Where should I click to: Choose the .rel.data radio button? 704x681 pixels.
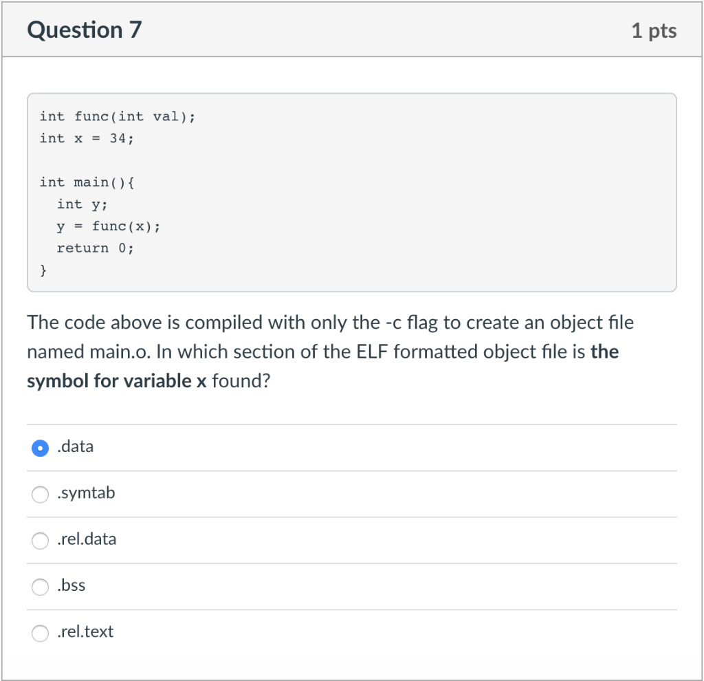pyautogui.click(x=39, y=541)
